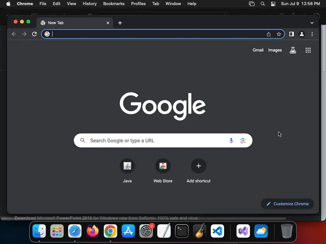
Task: Click the date and time in menu bar
Action: tap(301, 4)
